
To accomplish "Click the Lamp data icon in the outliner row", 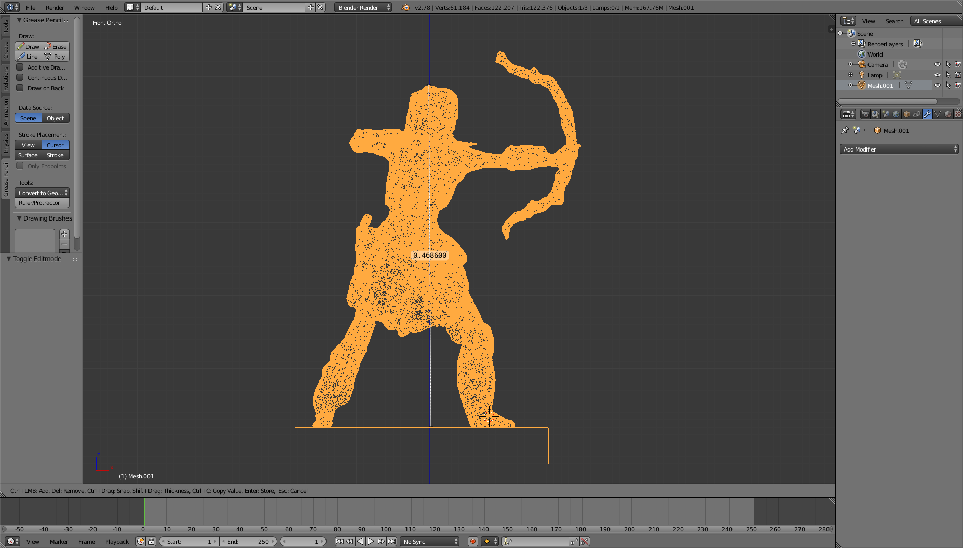I will 897,75.
